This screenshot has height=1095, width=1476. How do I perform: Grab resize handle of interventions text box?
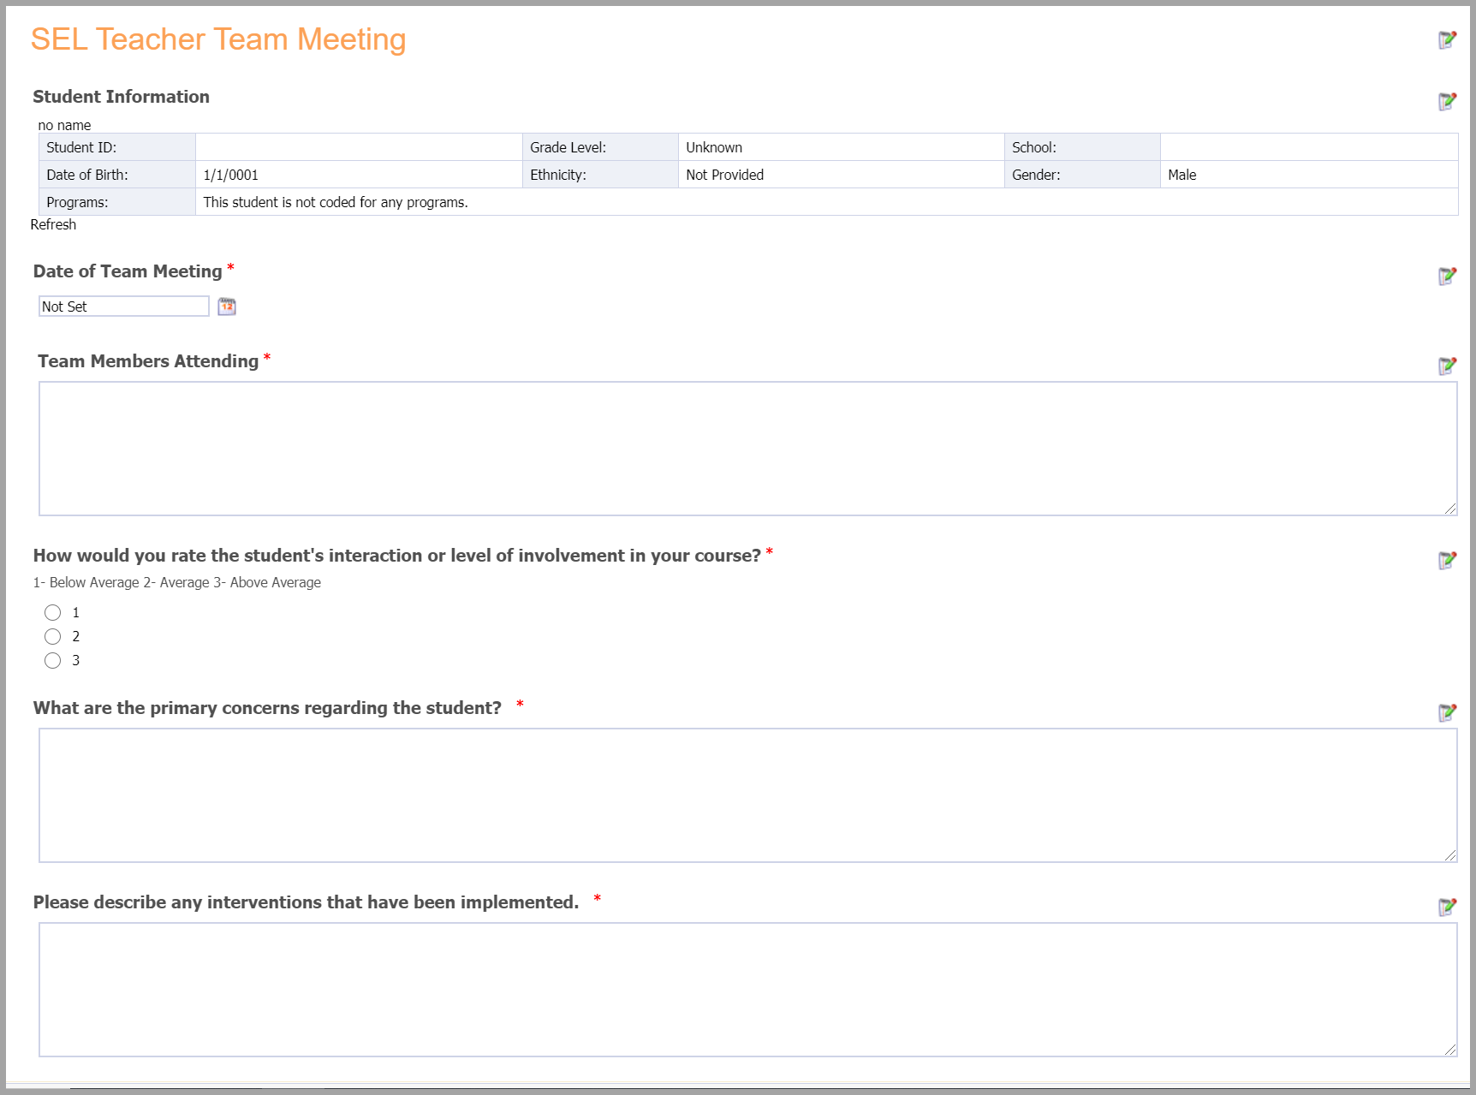pyautogui.click(x=1450, y=1050)
